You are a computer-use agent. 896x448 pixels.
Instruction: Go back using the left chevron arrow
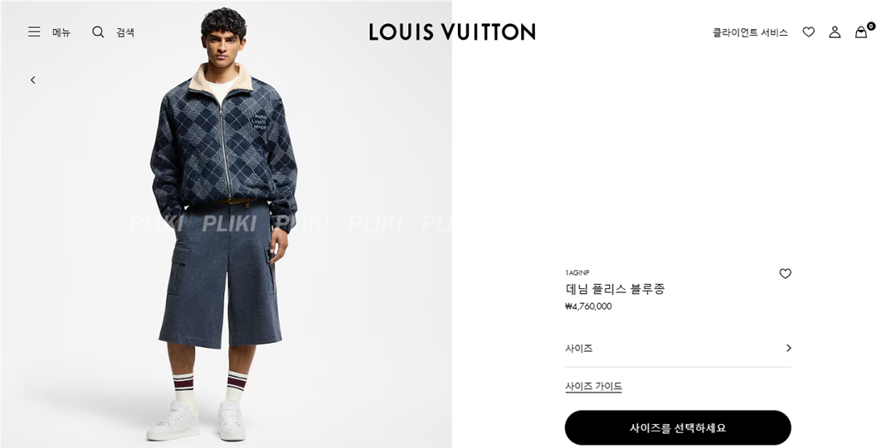point(33,79)
